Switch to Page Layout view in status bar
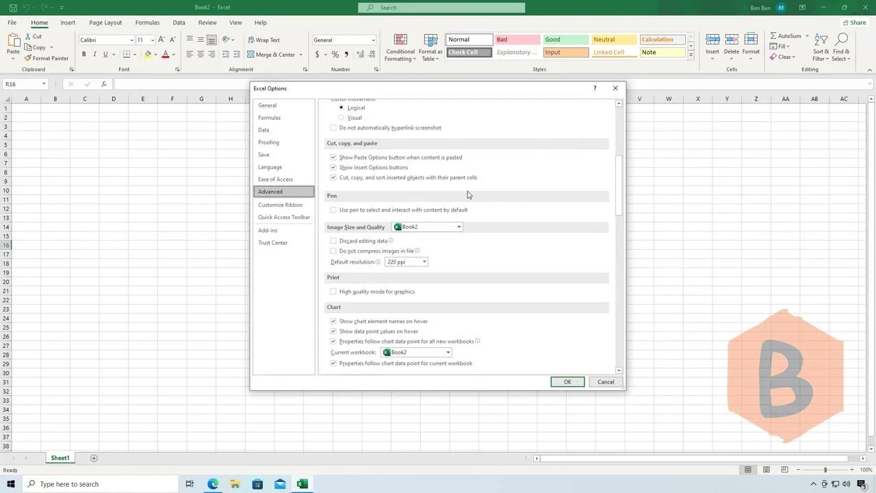Screen dimensions: 876x493 point(766,470)
